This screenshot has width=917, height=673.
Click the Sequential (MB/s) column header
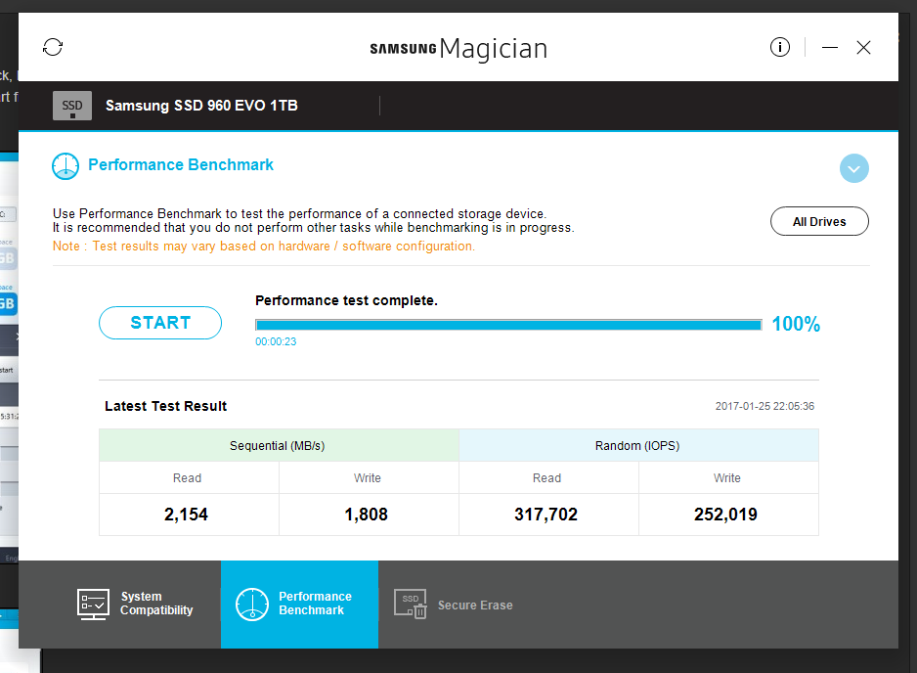pyautogui.click(x=278, y=445)
